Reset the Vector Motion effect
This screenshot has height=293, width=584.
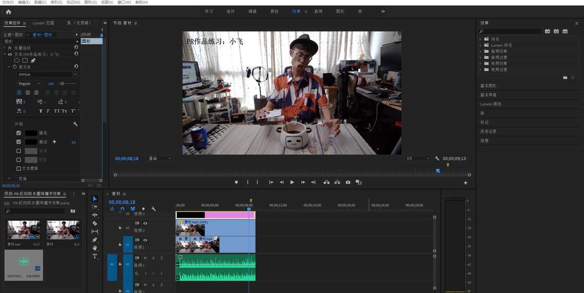pyautogui.click(x=76, y=47)
